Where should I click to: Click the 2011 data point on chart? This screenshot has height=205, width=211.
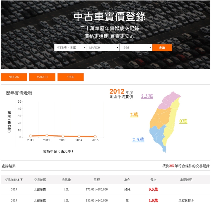[x=30, y=136]
